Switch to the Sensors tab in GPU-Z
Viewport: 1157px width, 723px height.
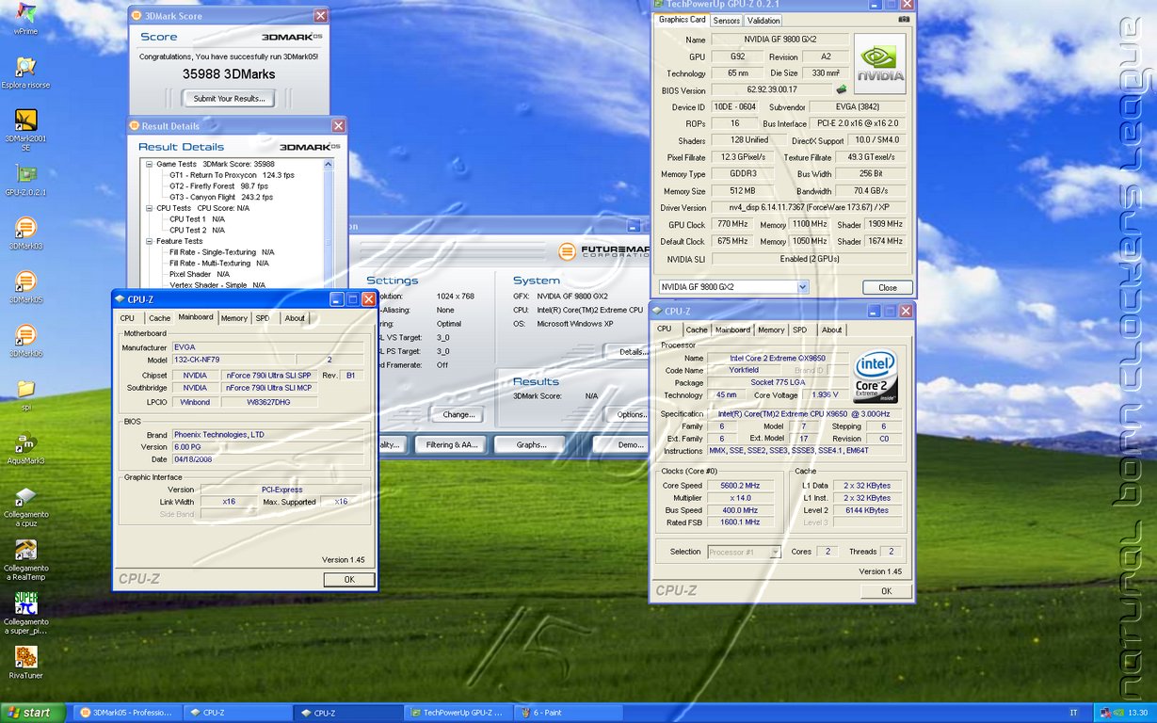pyautogui.click(x=726, y=21)
